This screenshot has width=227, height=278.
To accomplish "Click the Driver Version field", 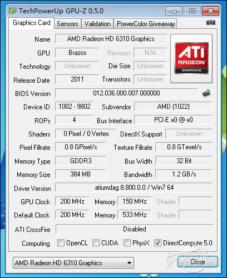I will pyautogui.click(x=134, y=188).
